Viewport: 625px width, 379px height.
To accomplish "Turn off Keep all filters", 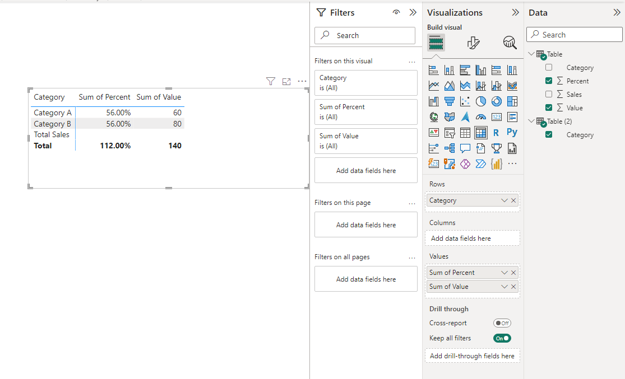I will 502,338.
